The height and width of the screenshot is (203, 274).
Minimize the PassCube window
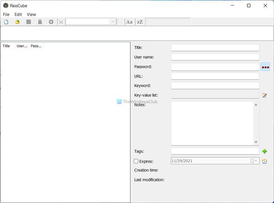tap(233, 5)
